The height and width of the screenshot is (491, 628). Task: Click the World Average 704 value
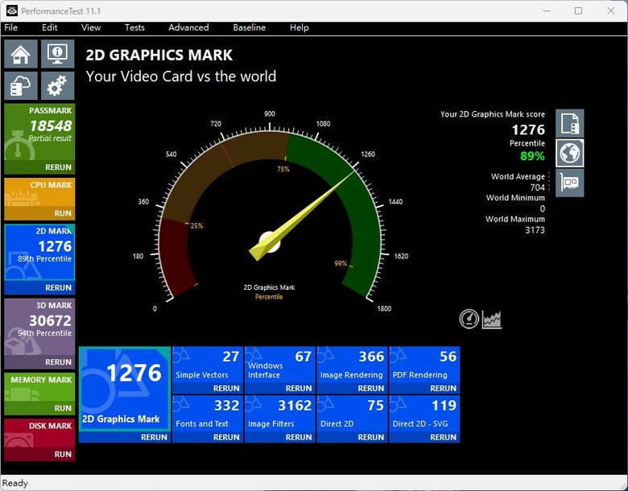click(x=538, y=188)
